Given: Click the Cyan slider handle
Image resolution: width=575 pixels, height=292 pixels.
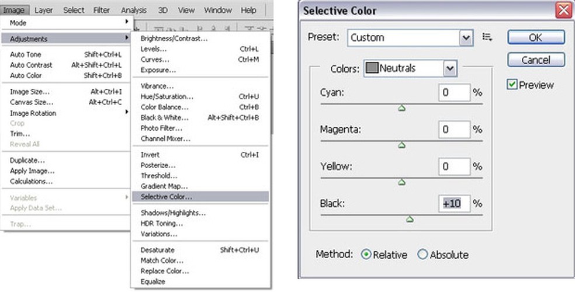Looking at the screenshot, I should (401, 108).
